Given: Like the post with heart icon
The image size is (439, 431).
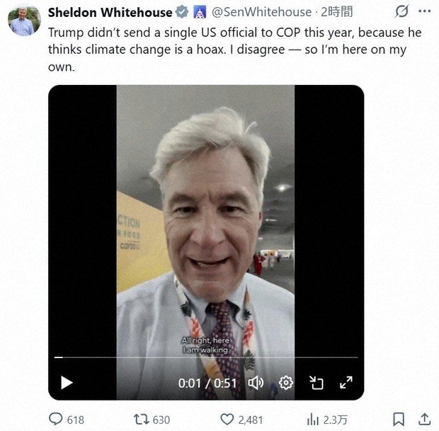Looking at the screenshot, I should (x=227, y=419).
